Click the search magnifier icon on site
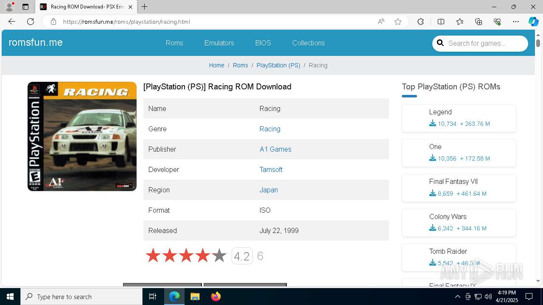This screenshot has height=305, width=543. 440,43
